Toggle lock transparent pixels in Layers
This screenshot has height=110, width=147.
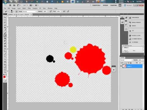point(125,63)
